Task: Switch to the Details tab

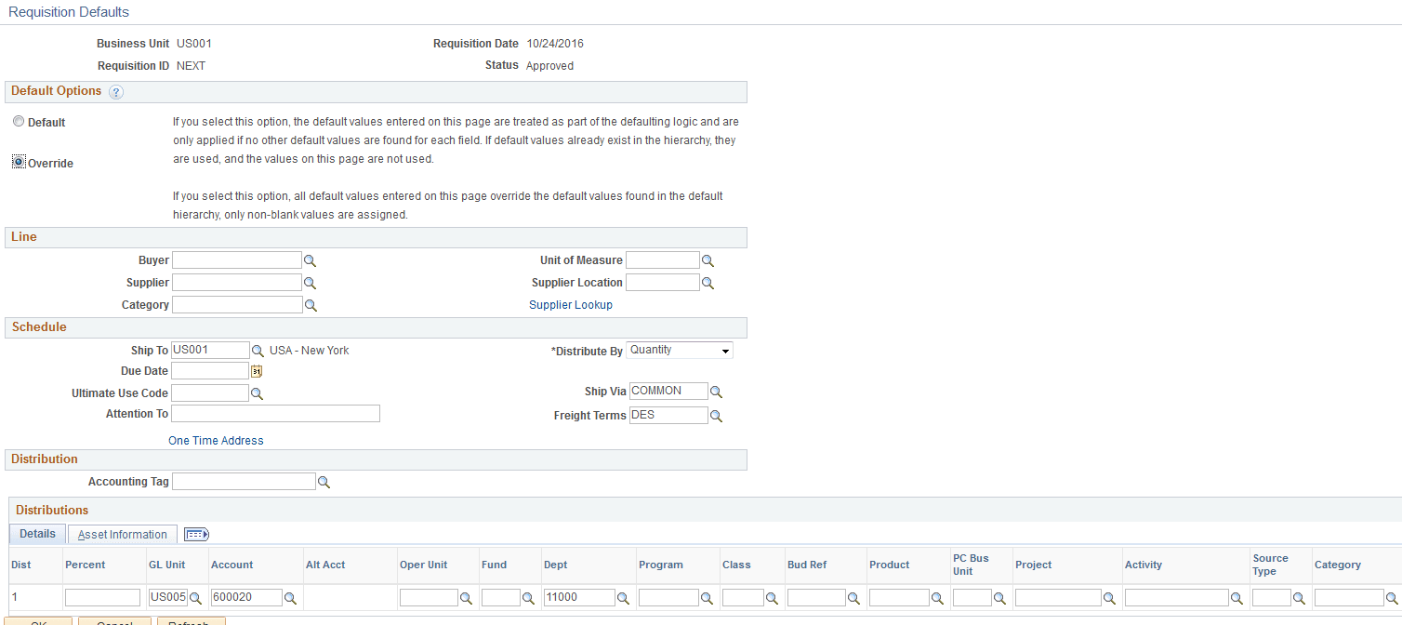Action: point(36,534)
